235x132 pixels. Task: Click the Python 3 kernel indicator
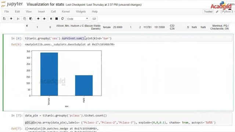228,11
